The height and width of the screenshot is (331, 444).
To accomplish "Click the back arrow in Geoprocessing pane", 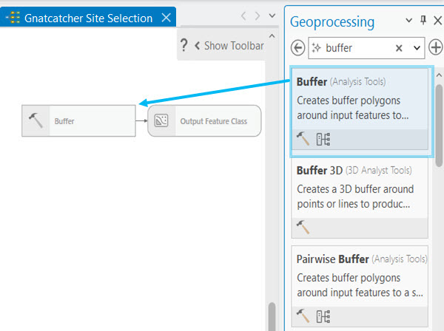I will (x=298, y=47).
